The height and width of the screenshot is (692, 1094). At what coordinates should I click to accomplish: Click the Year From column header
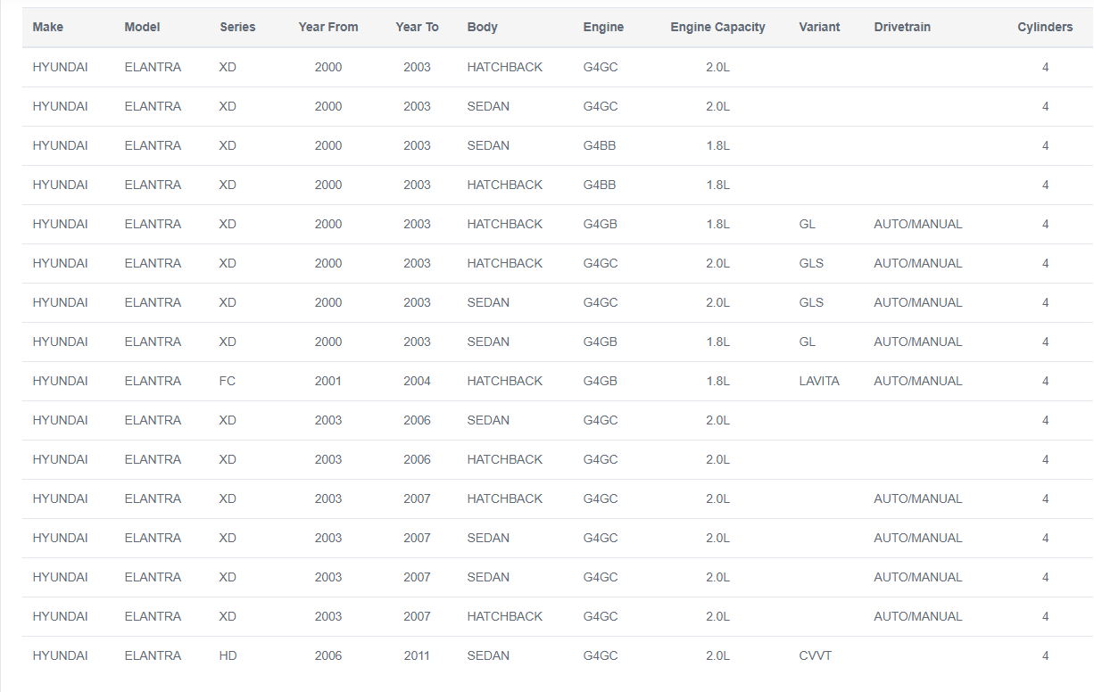coord(328,27)
